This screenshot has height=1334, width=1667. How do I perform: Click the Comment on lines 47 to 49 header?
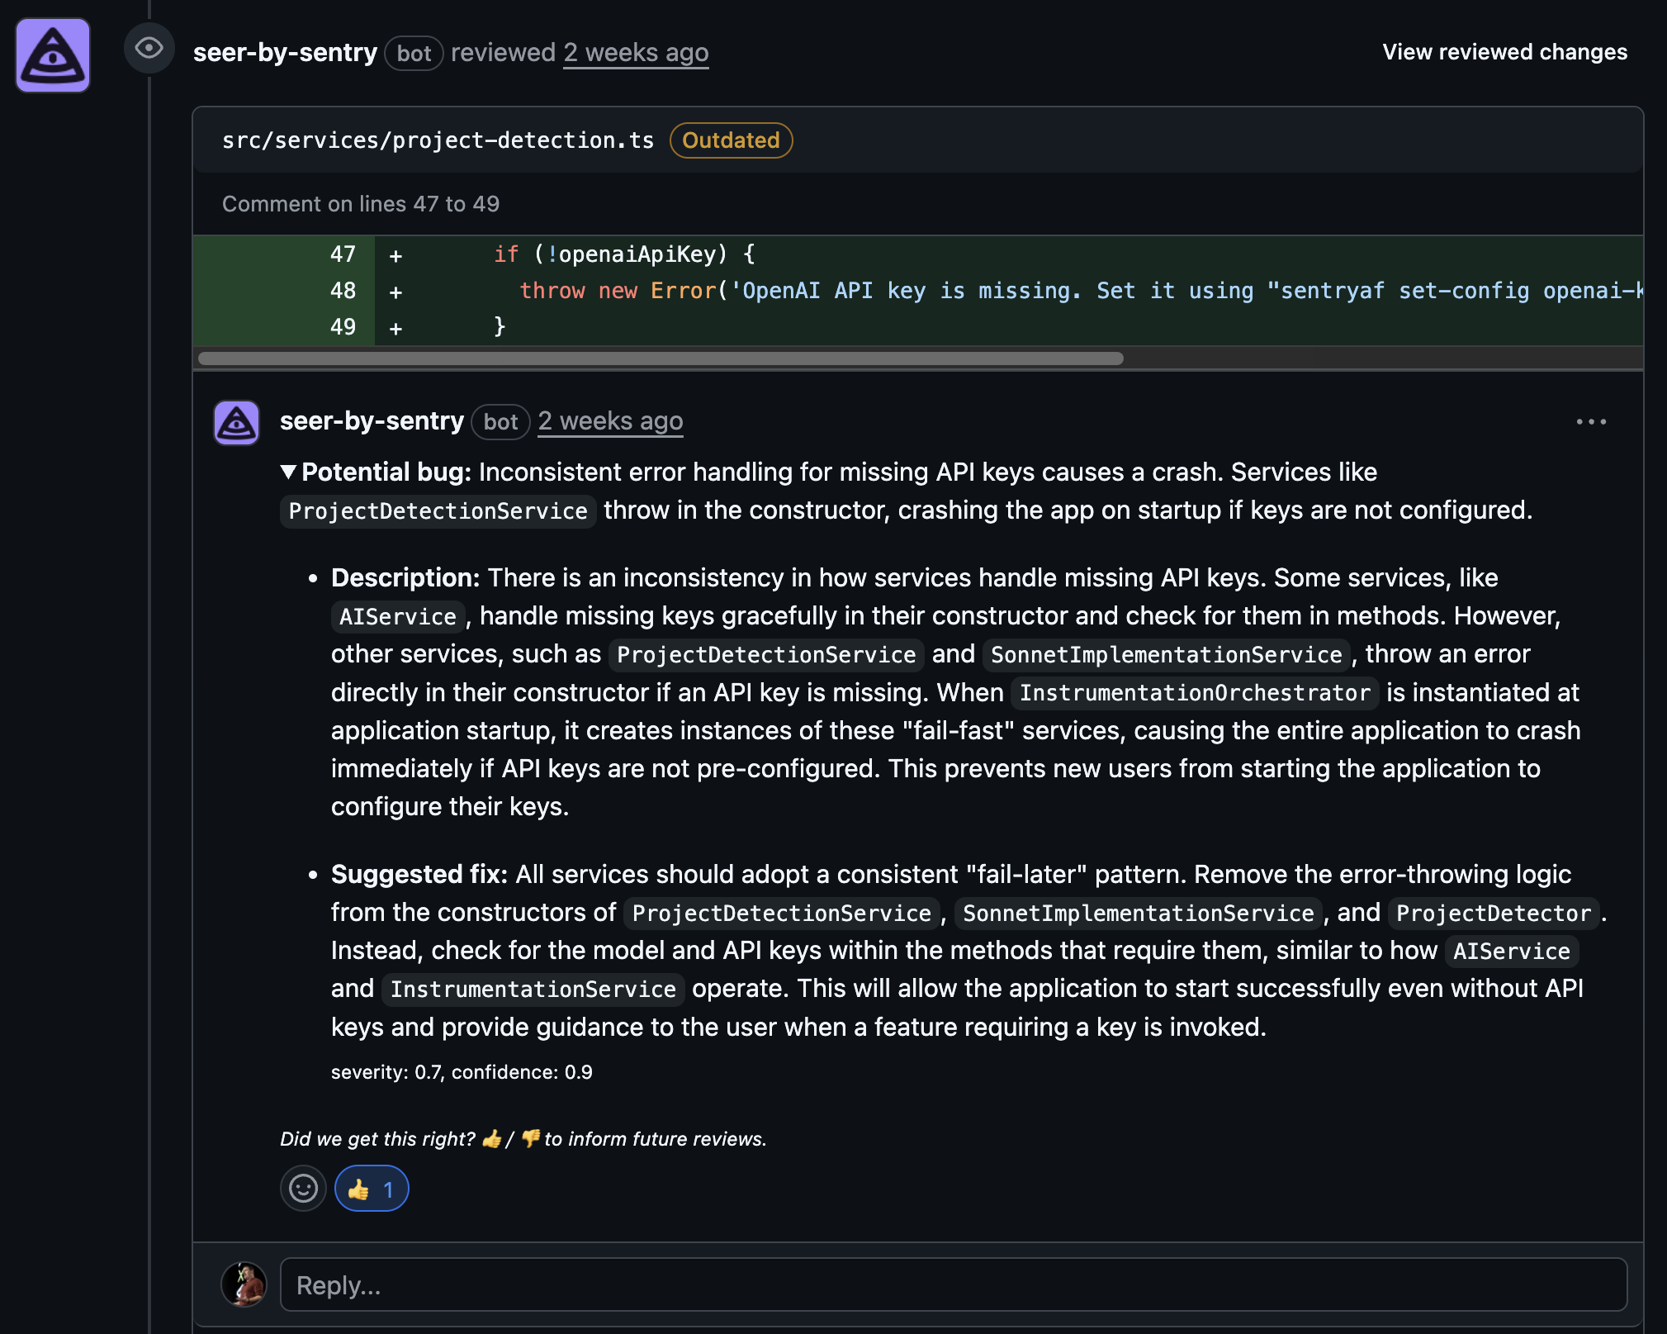click(x=360, y=203)
